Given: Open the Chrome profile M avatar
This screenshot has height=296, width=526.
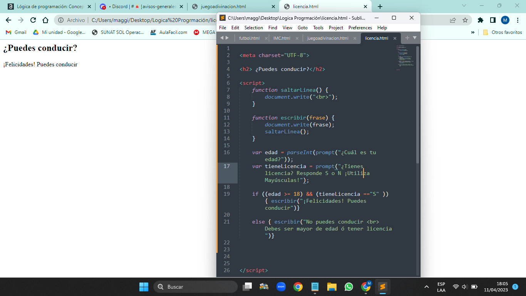Looking at the screenshot, I should click(x=505, y=20).
